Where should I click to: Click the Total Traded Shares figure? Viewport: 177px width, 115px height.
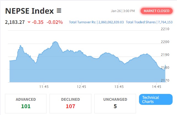pyautogui.click(x=165, y=22)
